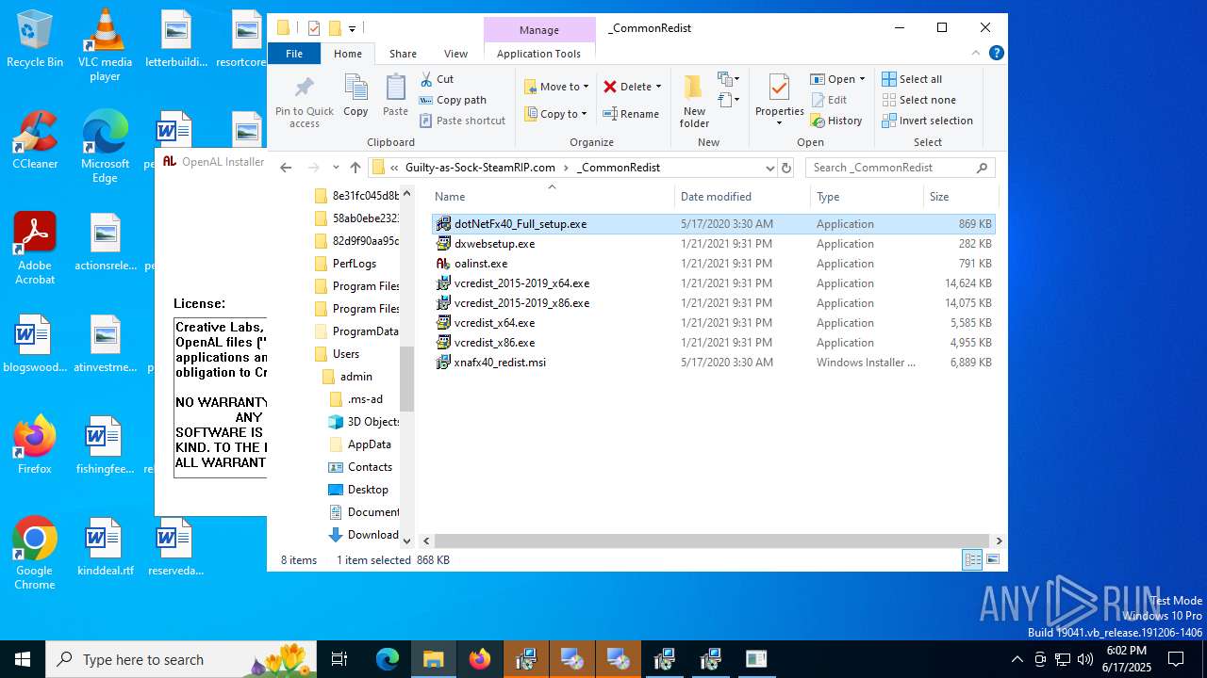
Task: Navigate back with the left arrow
Action: tap(286, 168)
